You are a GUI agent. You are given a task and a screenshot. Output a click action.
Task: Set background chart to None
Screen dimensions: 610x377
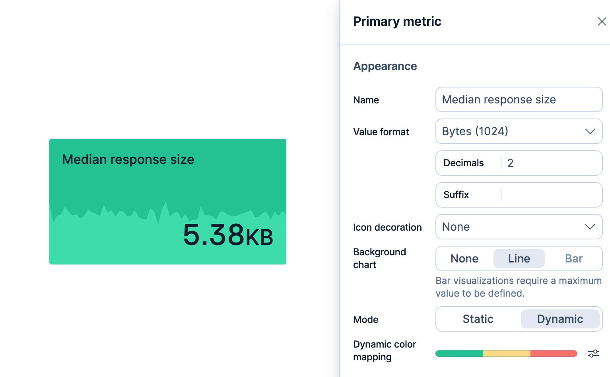464,258
